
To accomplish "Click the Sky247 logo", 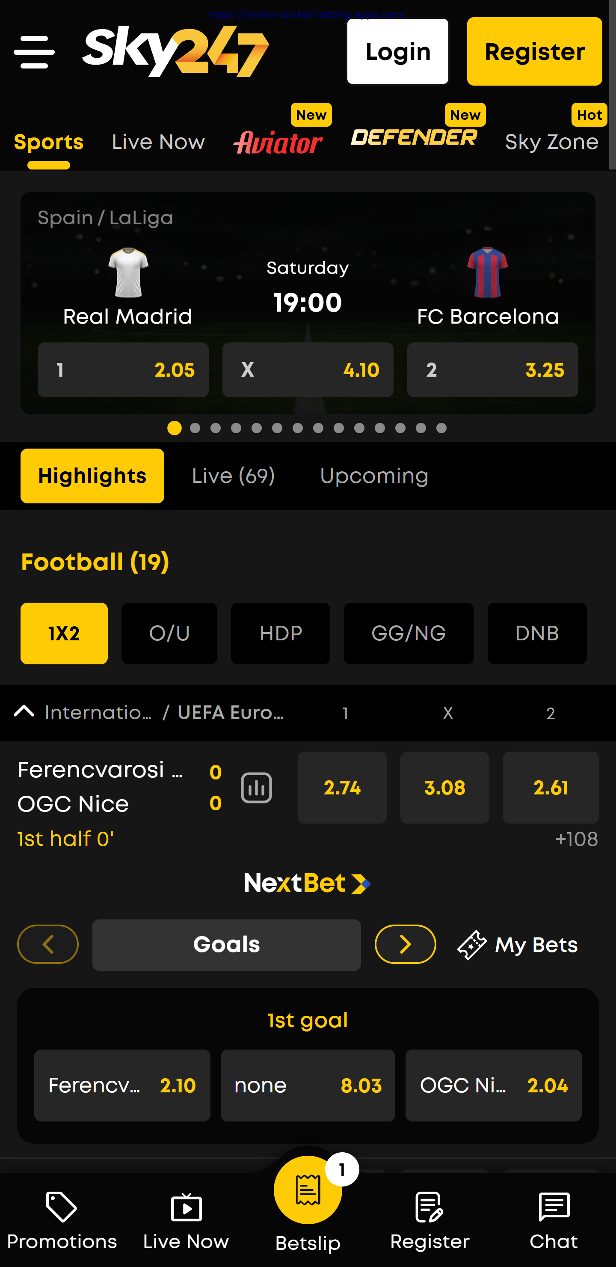I will [175, 52].
